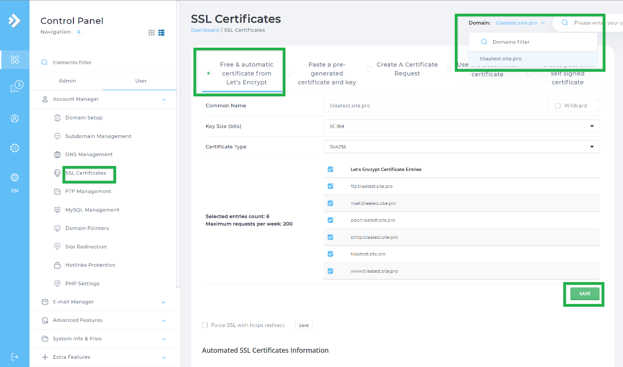Open MySQL Management menu item
Screen dimensions: 623x367
click(92, 210)
